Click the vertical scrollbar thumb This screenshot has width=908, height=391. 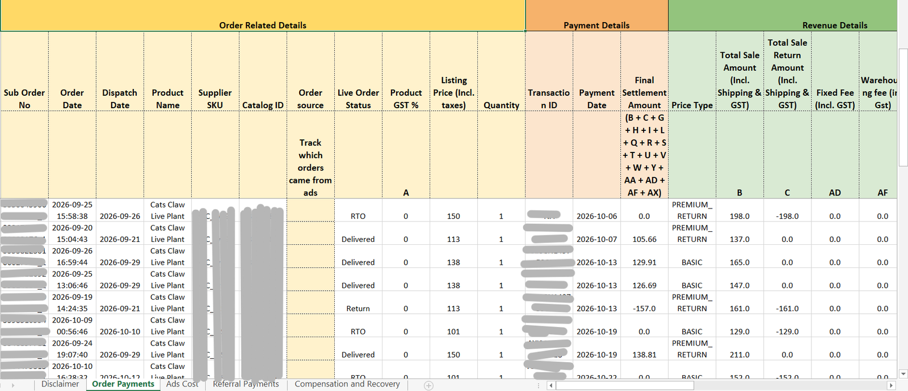point(903,107)
